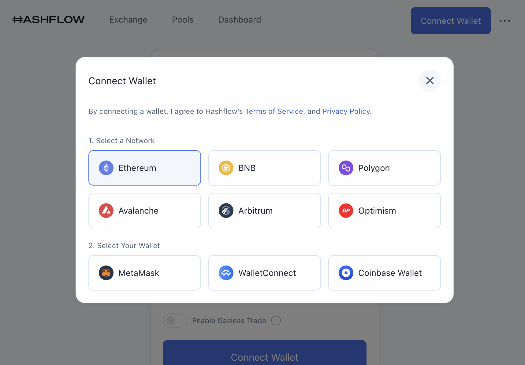525x365 pixels.
Task: Open the Terms of Service link
Action: [x=274, y=111]
